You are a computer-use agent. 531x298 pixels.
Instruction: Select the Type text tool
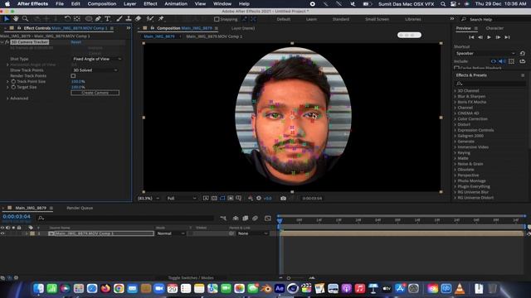[x=107, y=19]
